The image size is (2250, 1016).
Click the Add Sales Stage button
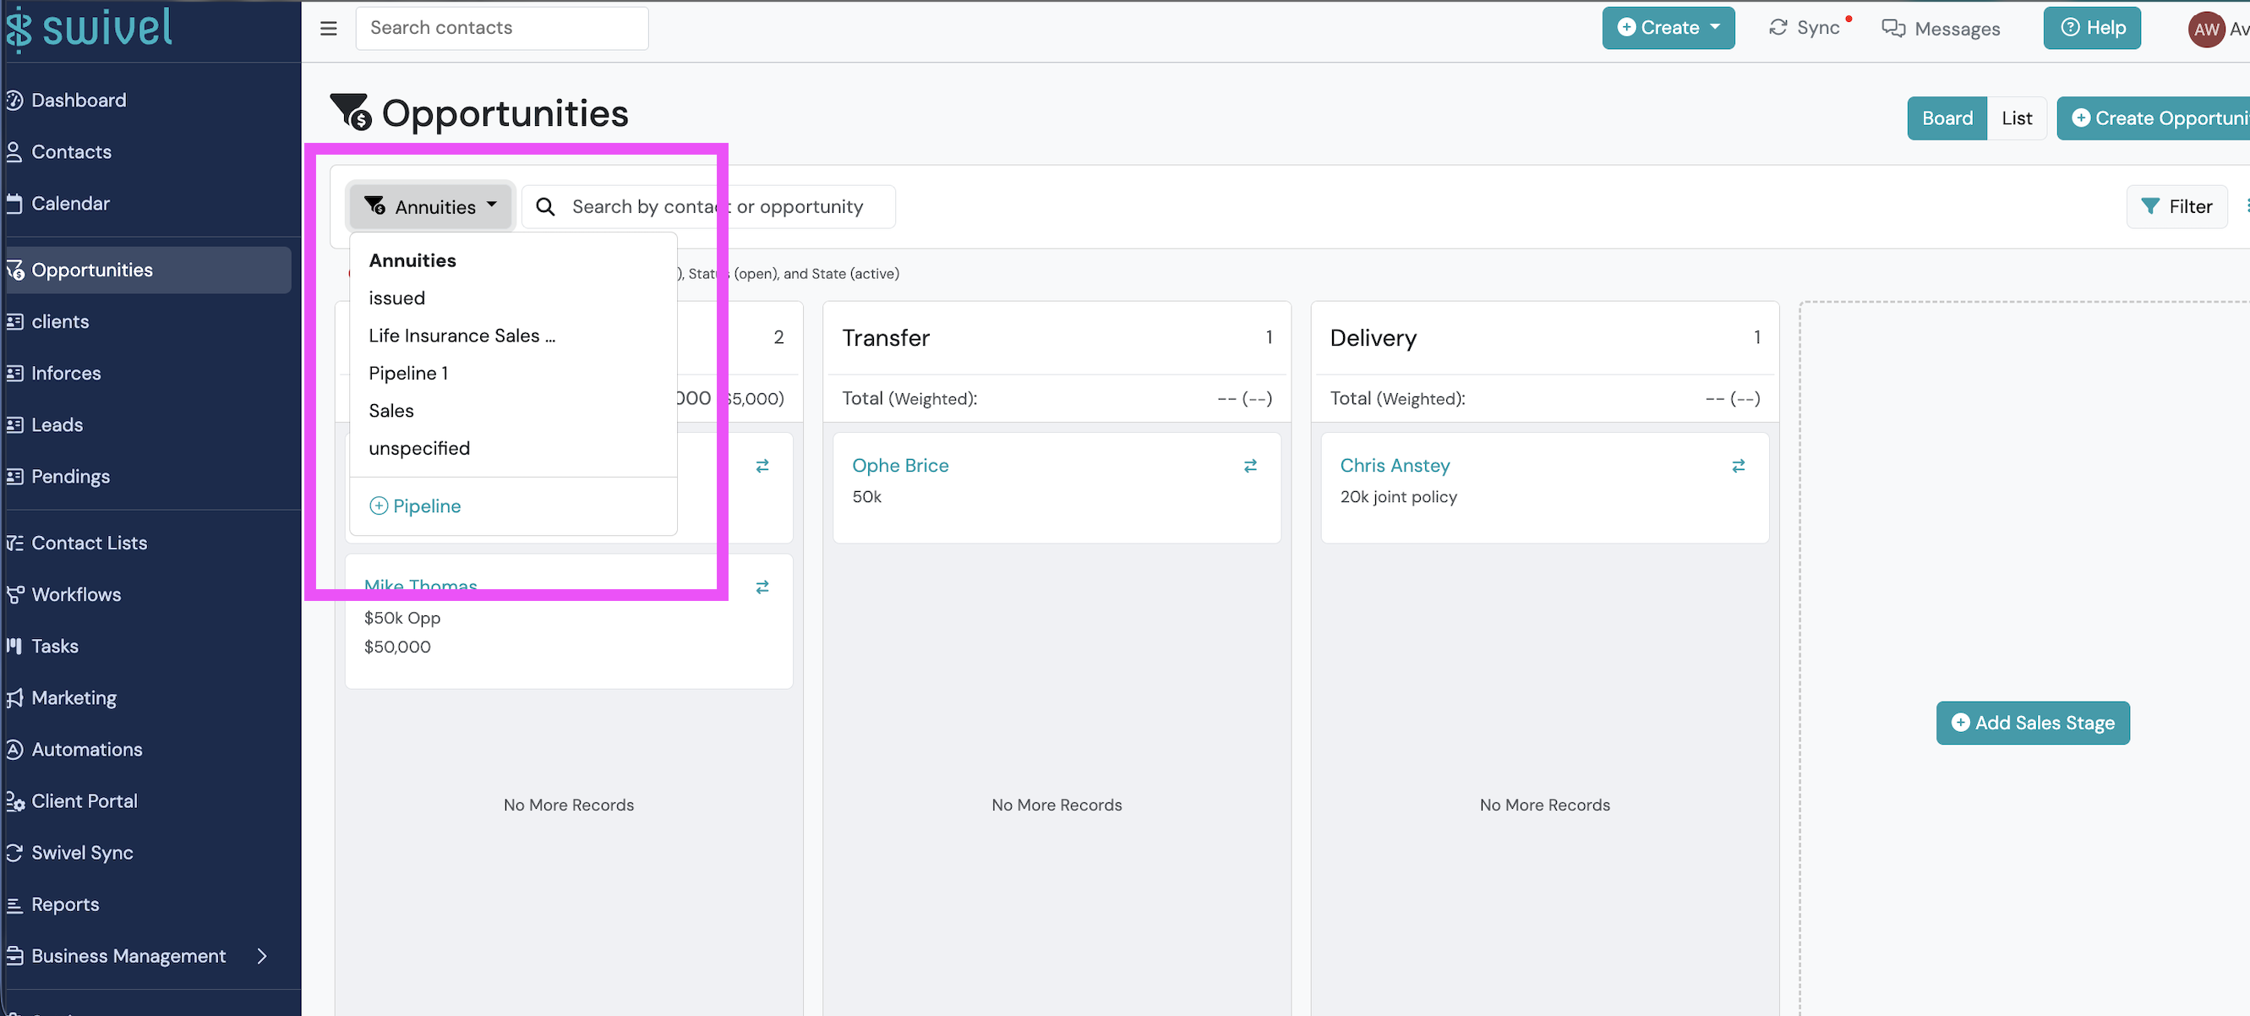pyautogui.click(x=2032, y=724)
